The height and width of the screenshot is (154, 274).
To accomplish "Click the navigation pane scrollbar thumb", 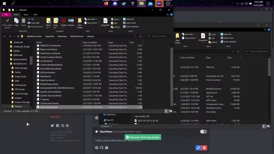I will coord(31,60).
